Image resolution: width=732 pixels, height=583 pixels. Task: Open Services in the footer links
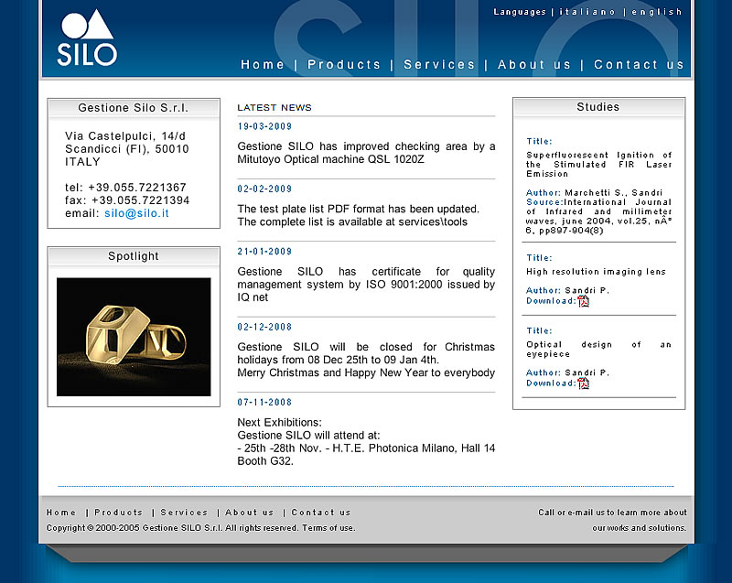point(184,512)
